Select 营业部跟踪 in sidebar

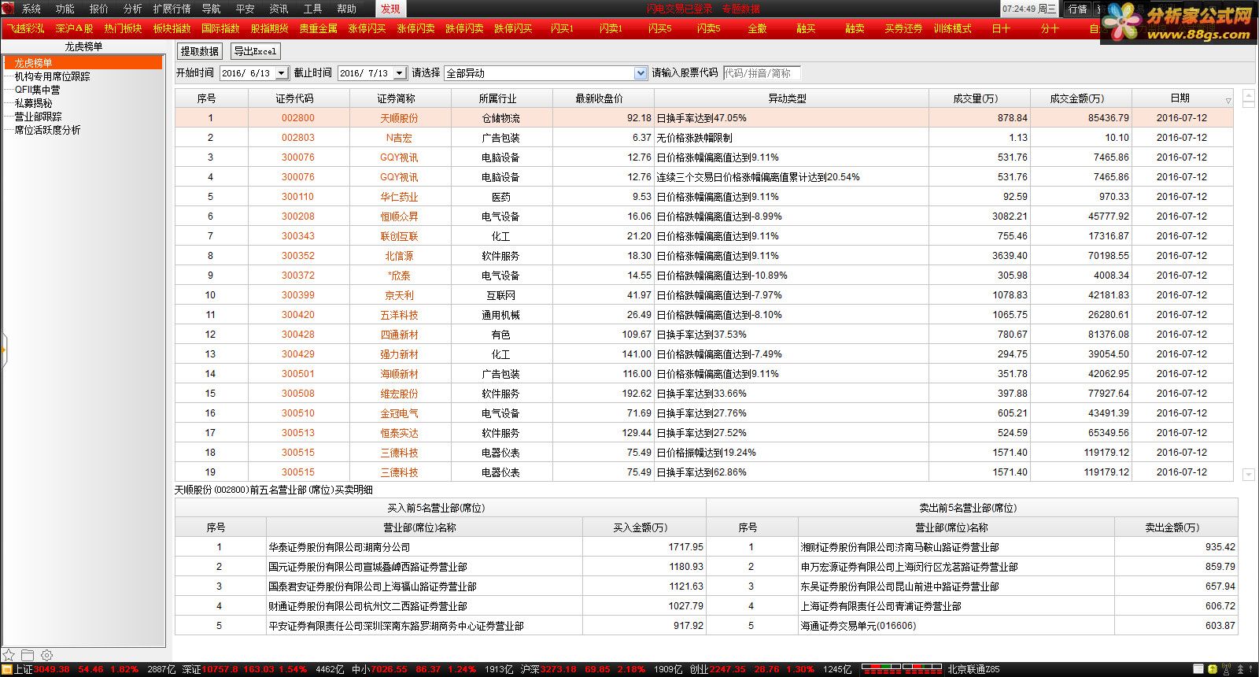38,117
